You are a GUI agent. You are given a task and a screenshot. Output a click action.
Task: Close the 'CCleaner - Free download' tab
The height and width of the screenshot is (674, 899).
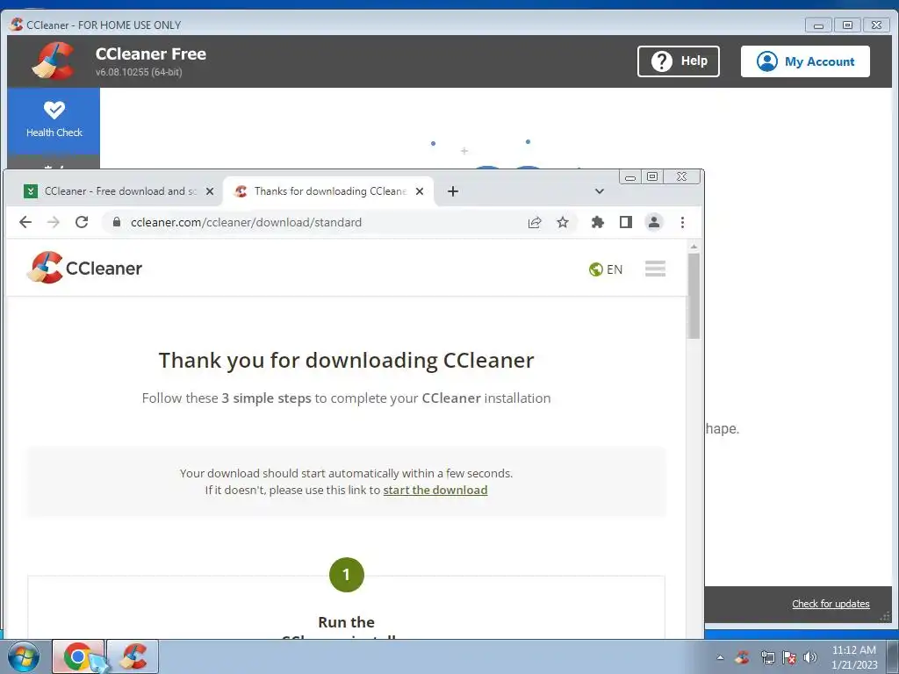(x=210, y=191)
